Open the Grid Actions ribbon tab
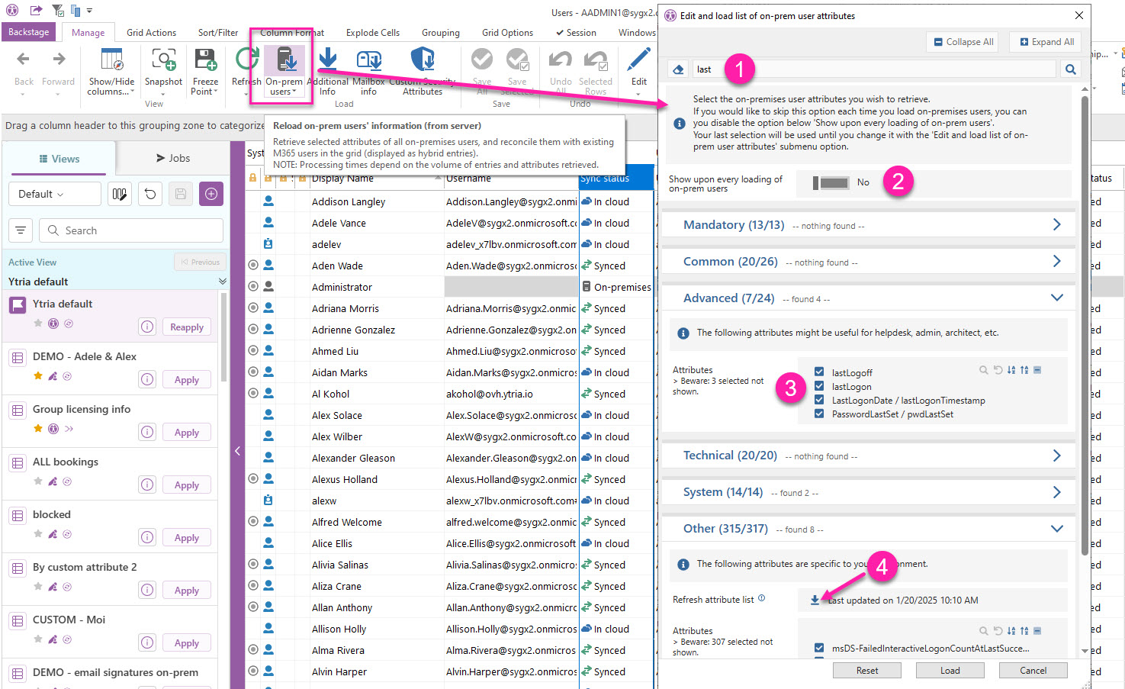Viewport: 1125px width, 689px height. pyautogui.click(x=151, y=33)
